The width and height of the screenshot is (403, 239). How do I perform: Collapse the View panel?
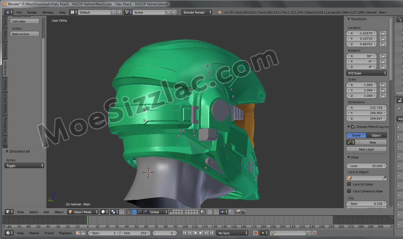tap(349, 157)
